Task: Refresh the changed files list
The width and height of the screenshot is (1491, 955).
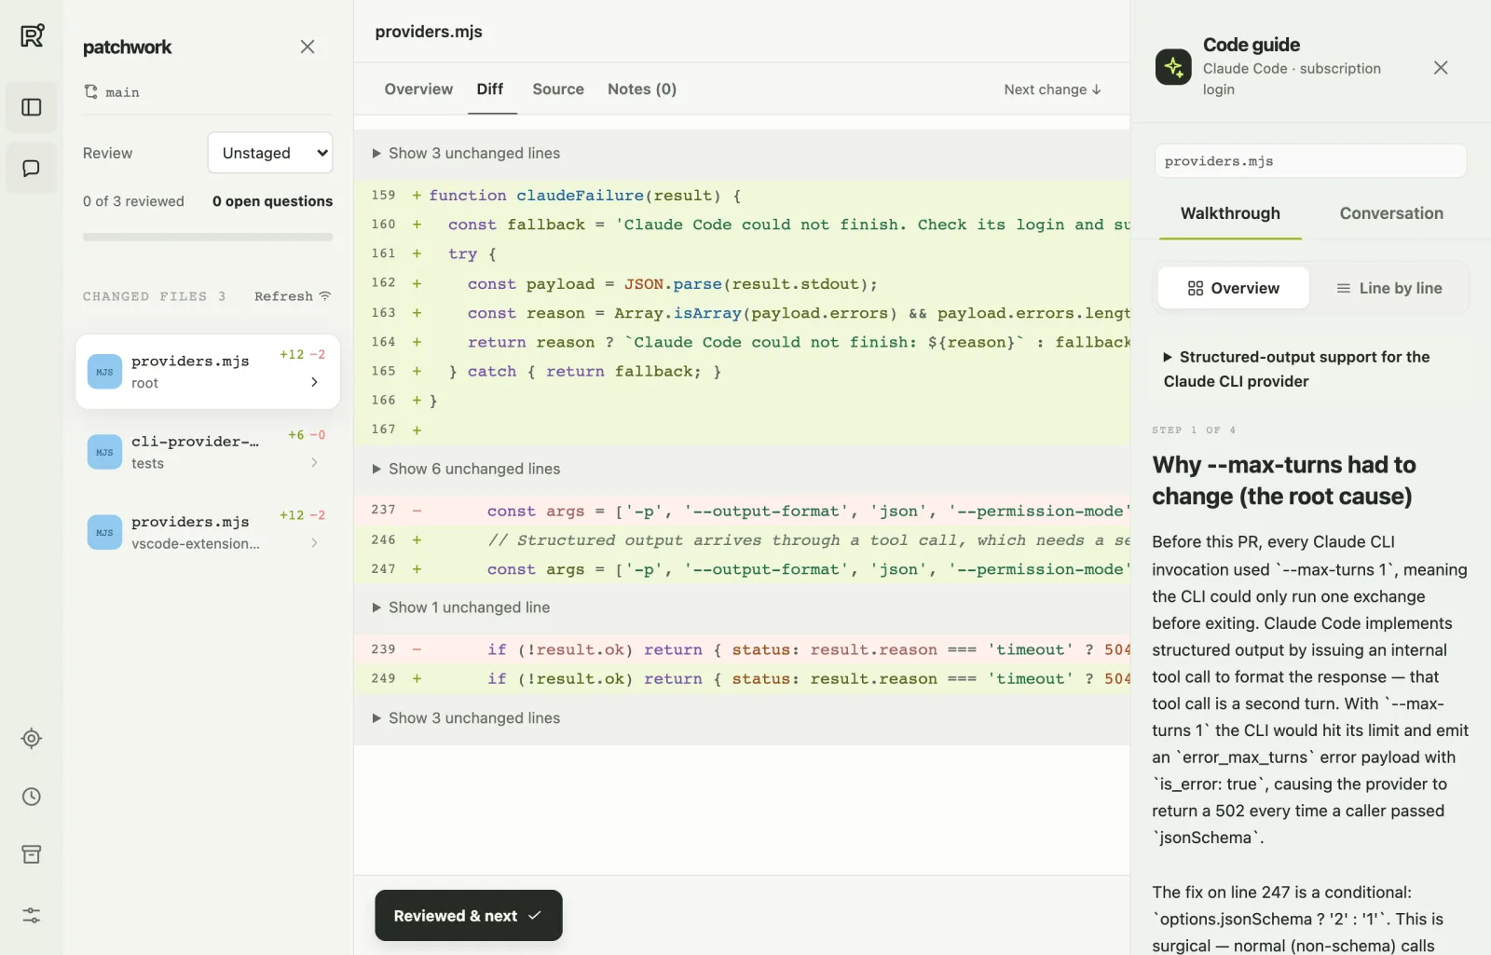Action: pos(293,296)
